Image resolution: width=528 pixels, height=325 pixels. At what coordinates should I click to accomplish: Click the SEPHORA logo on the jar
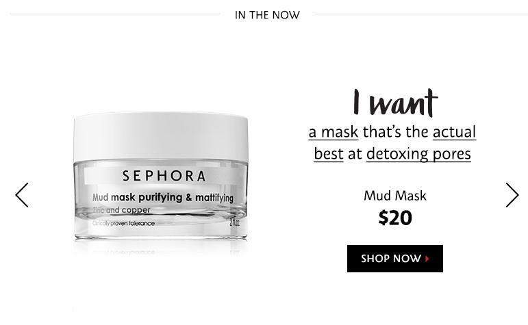[x=164, y=176]
